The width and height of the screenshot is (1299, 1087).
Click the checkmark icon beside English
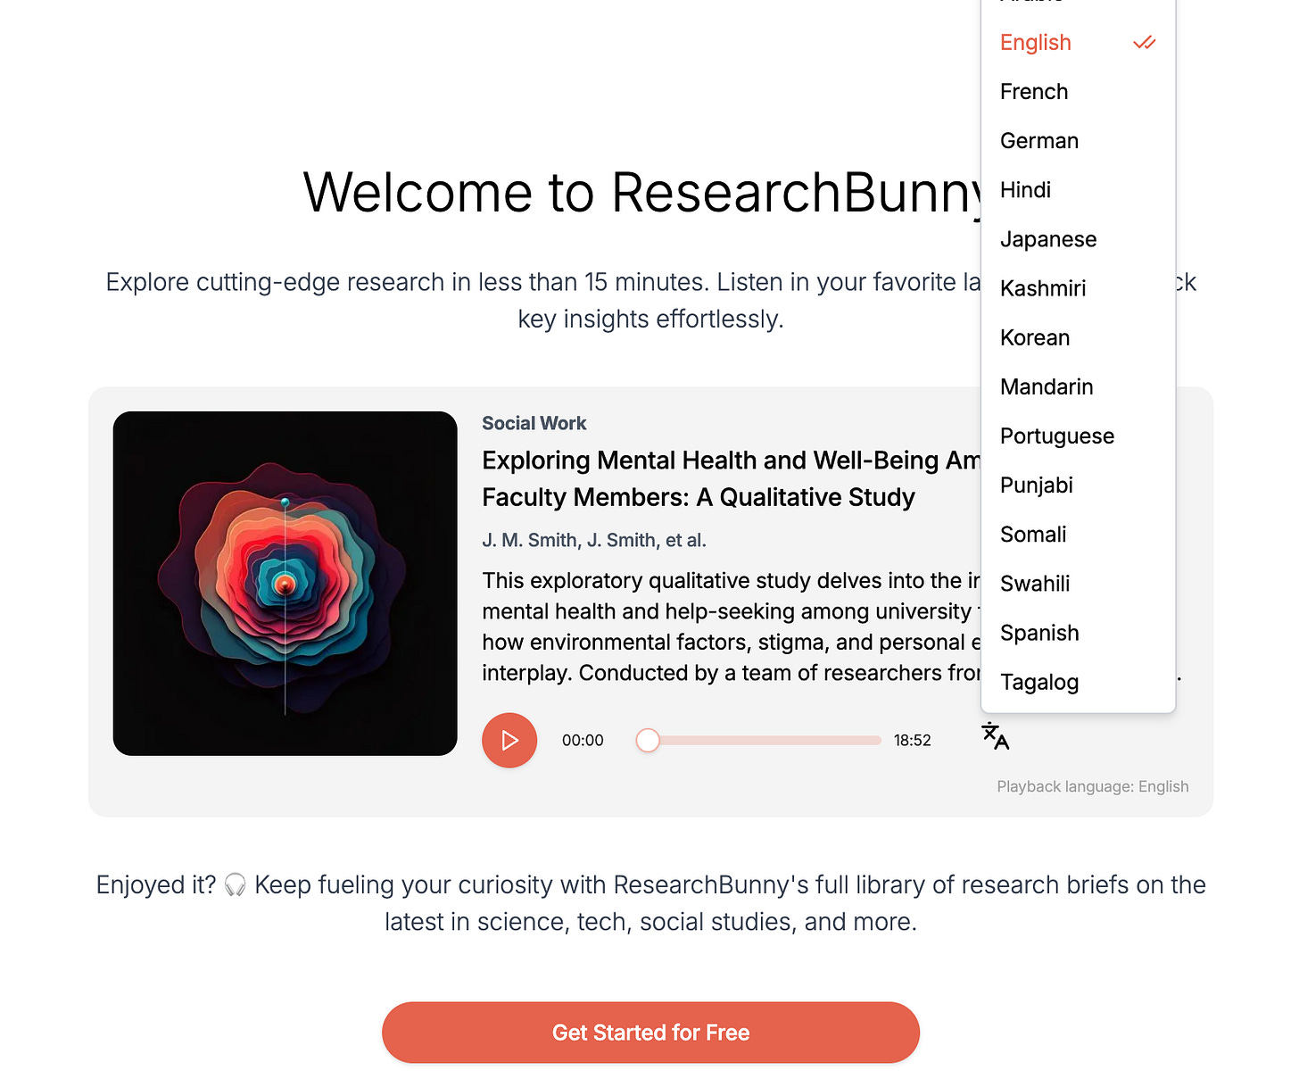click(1144, 43)
